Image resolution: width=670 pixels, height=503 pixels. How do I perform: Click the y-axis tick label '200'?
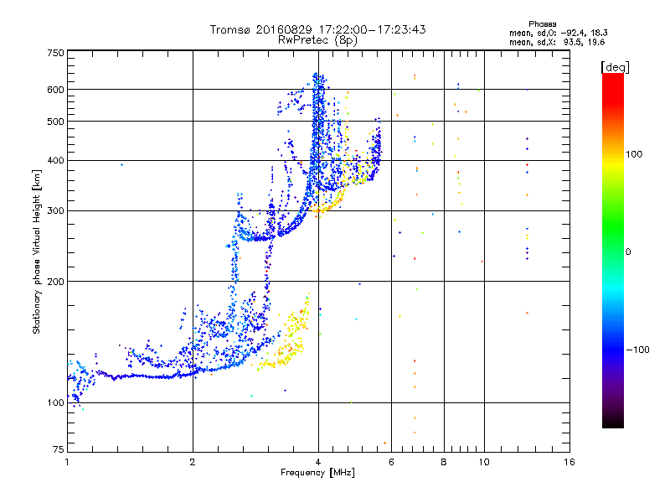(x=55, y=282)
